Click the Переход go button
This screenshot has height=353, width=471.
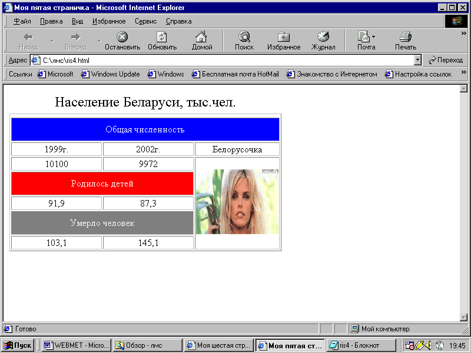pyautogui.click(x=446, y=61)
